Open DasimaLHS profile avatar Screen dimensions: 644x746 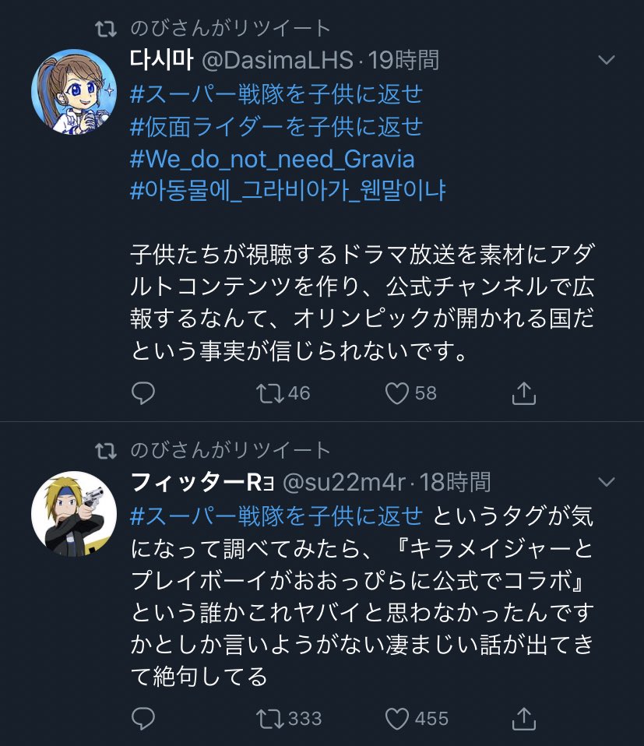(x=74, y=91)
